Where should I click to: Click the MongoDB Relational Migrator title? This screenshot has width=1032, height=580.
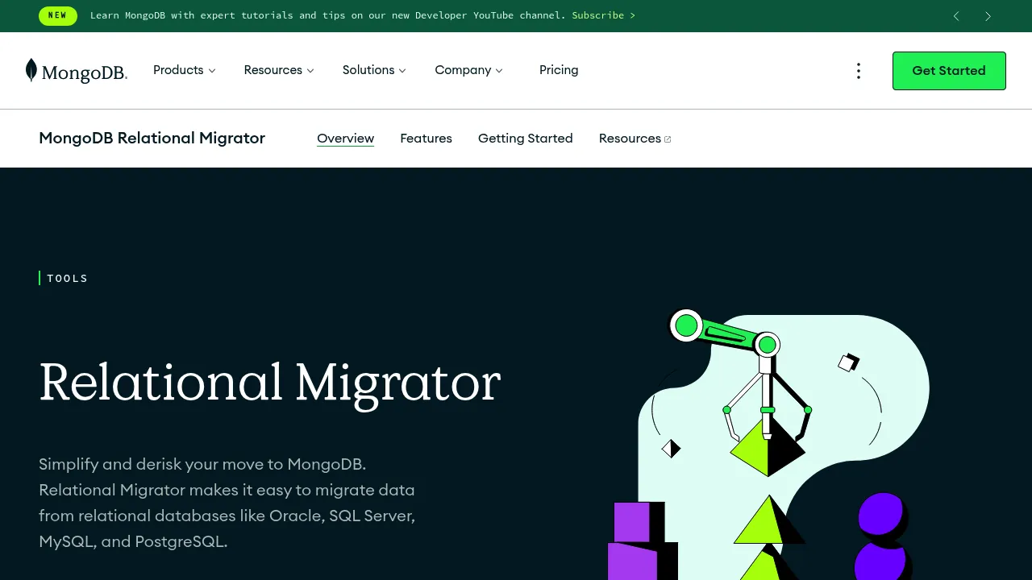tap(152, 138)
